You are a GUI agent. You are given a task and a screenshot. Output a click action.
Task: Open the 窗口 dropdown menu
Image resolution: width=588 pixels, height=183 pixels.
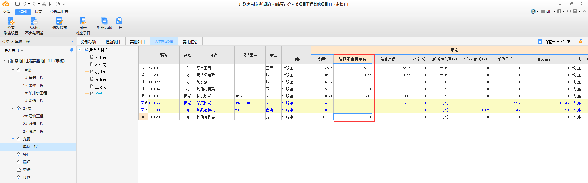pyautogui.click(x=548, y=11)
